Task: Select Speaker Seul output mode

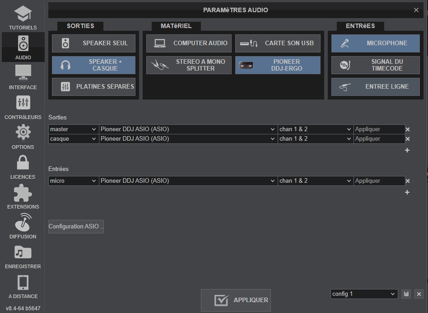Action: [93, 43]
